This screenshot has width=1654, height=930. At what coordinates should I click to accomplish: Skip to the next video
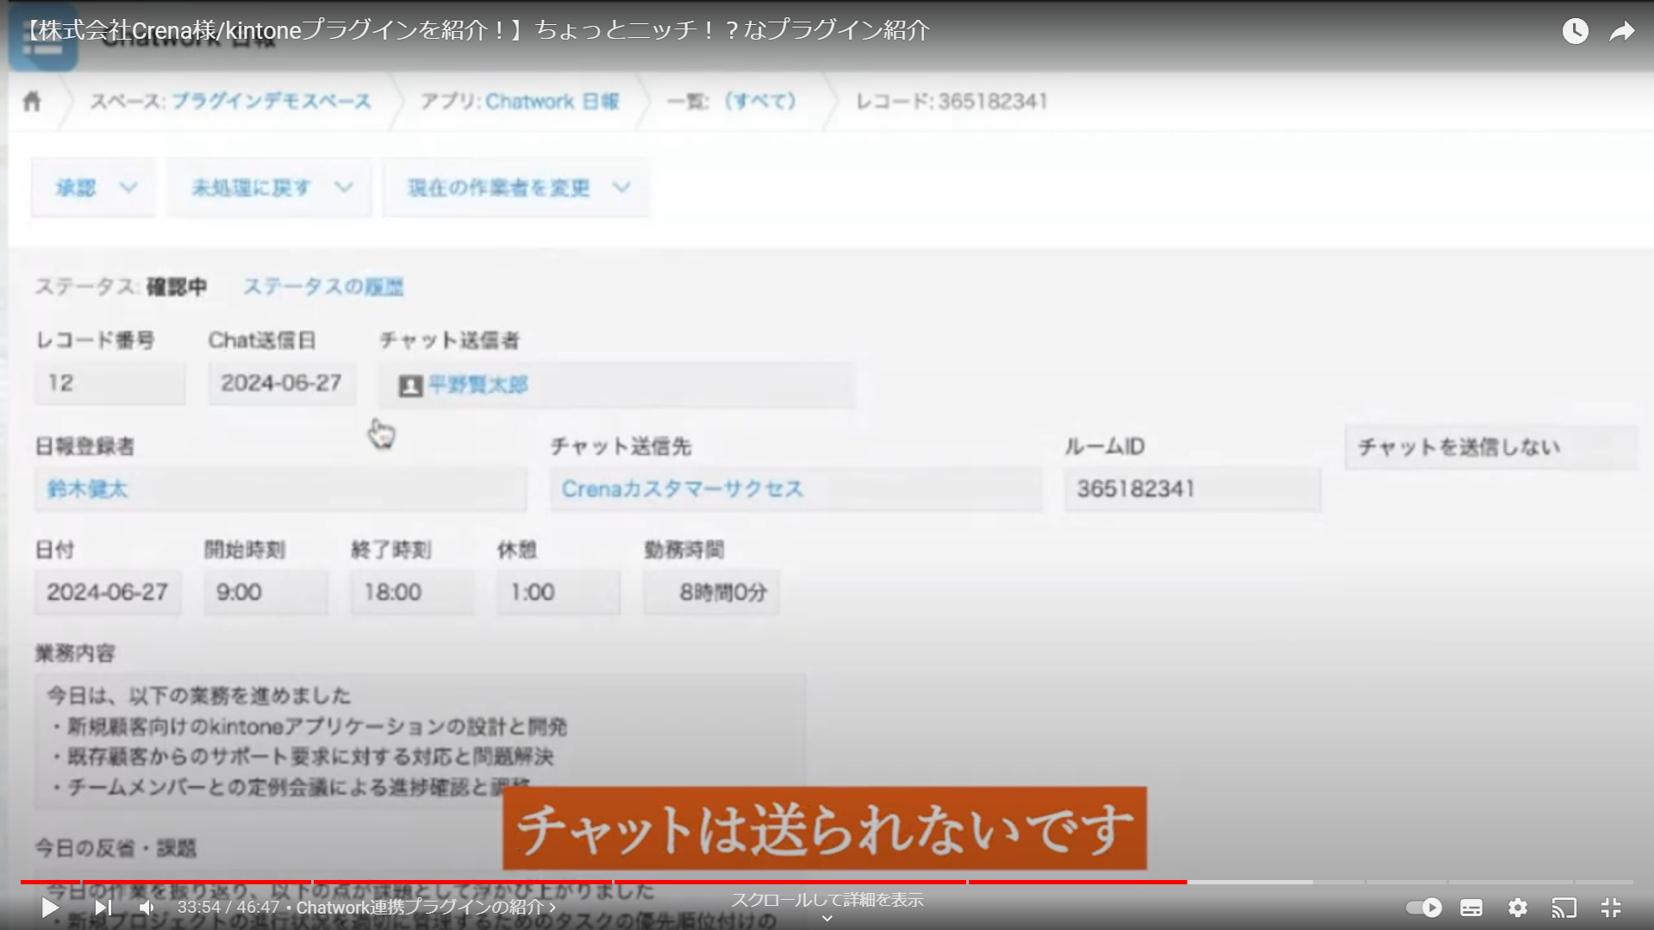(103, 908)
